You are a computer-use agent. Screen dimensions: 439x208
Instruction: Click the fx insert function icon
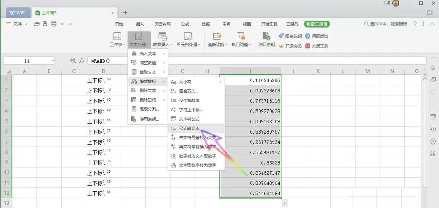(82, 60)
